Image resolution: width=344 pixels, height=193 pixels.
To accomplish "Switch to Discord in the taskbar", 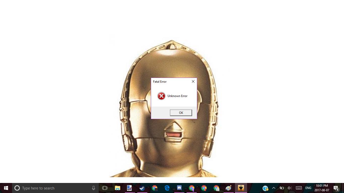I will pos(179,188).
